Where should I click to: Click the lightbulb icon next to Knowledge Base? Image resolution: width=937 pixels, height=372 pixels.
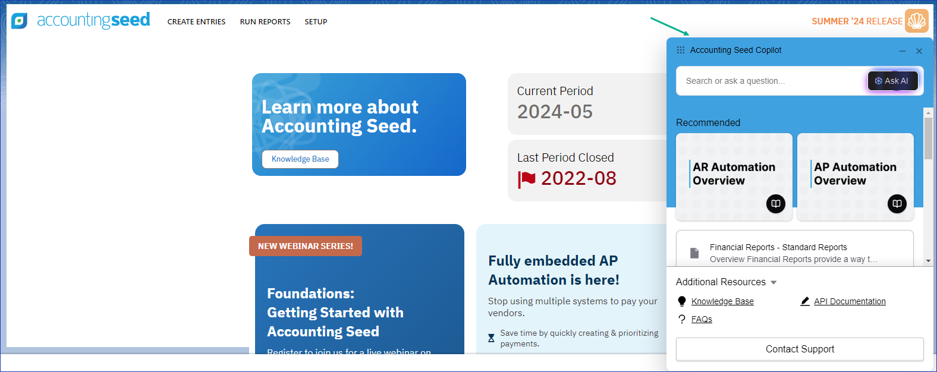682,301
